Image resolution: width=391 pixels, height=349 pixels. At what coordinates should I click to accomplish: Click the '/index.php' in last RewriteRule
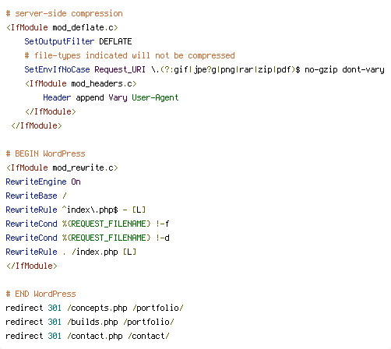[94, 252]
